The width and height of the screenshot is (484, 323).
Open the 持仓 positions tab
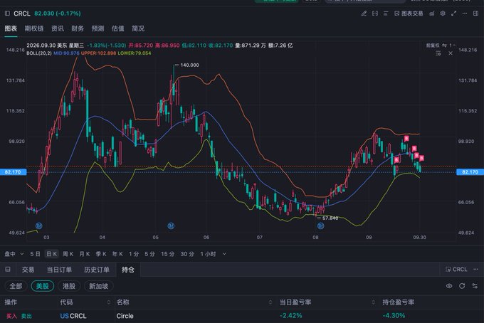[x=128, y=270]
